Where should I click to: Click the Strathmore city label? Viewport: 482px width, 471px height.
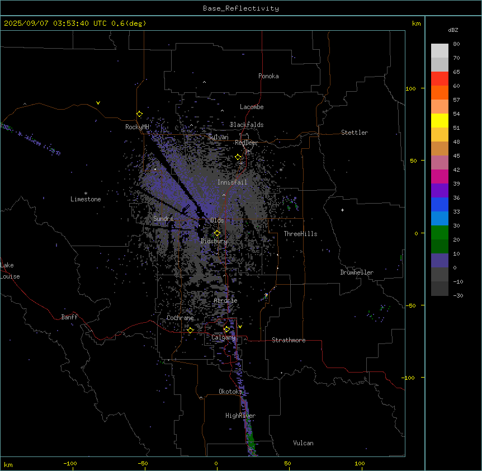click(x=289, y=340)
